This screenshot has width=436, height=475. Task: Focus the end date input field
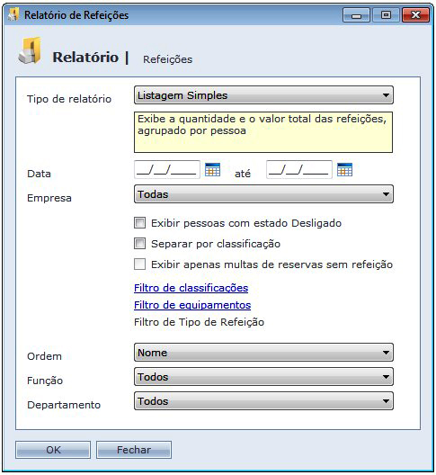299,170
